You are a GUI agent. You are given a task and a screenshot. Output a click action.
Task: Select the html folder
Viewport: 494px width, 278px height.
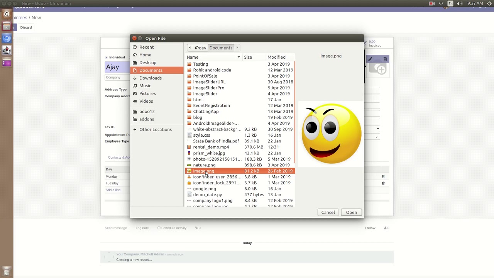click(x=240, y=100)
